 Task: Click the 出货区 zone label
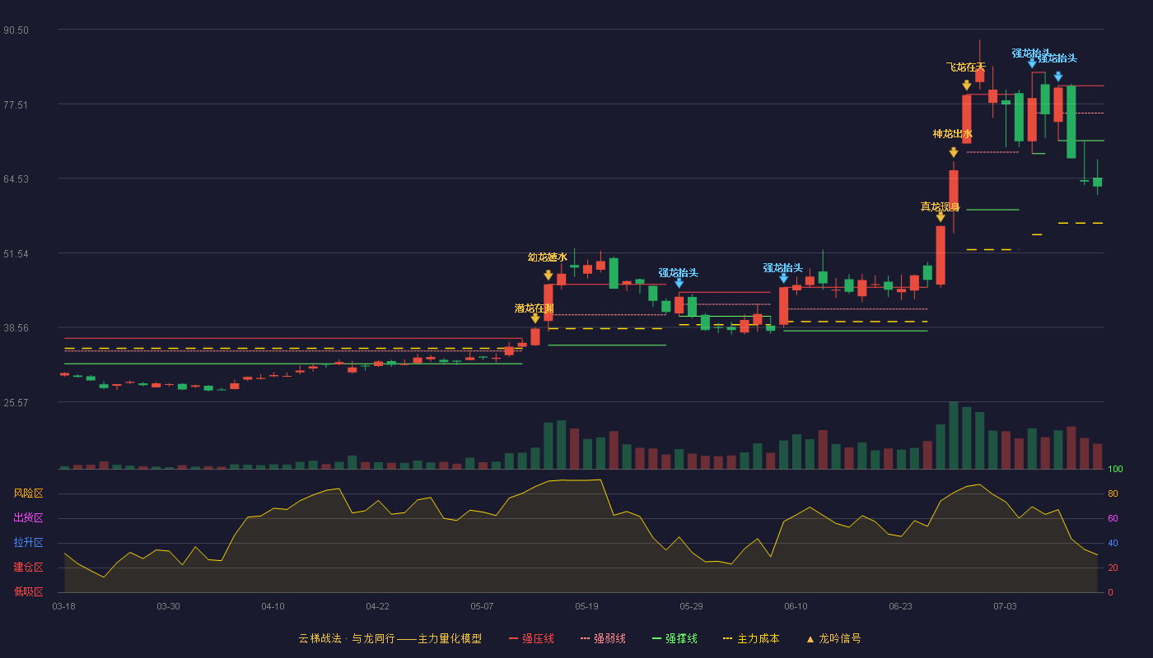pyautogui.click(x=29, y=518)
